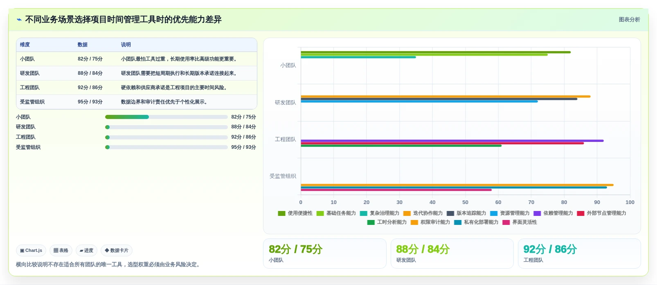Click the score text beside the 工程团队 progress bar
This screenshot has height=285, width=657.
[243, 137]
